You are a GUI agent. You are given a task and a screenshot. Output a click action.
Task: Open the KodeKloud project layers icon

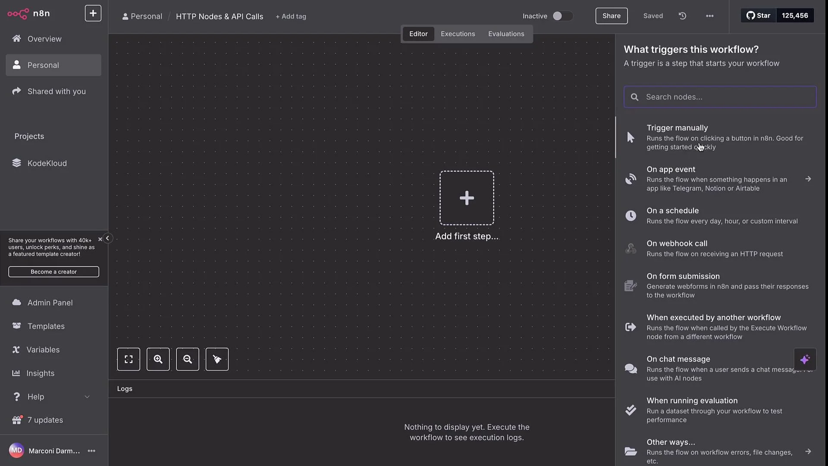pyautogui.click(x=16, y=163)
